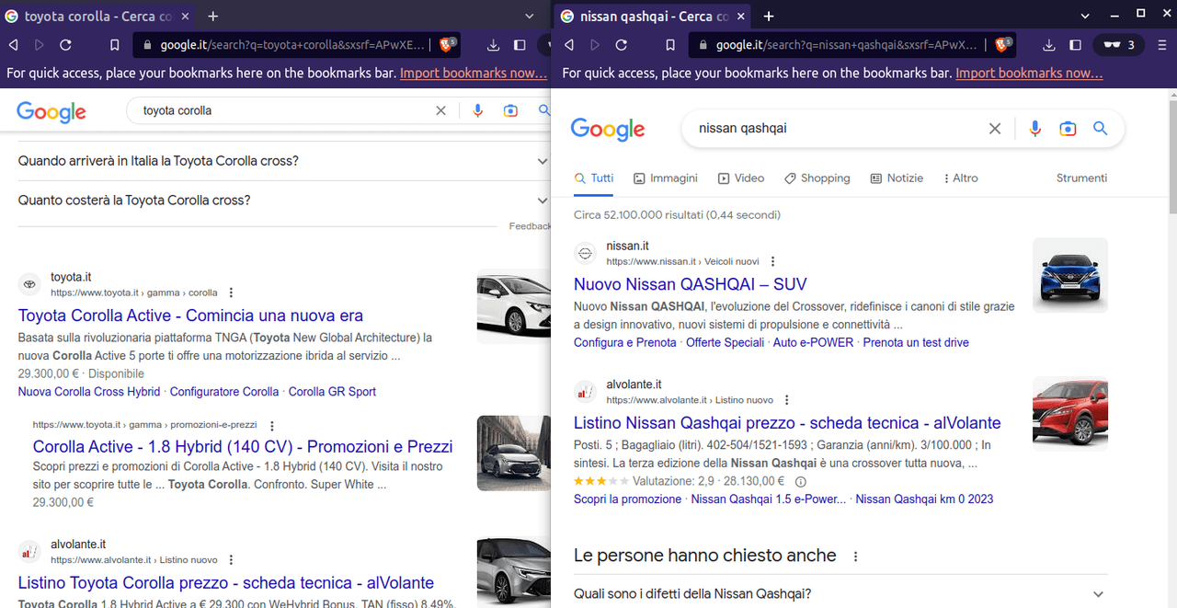Open 'Listino Nissan Qashqai prezzo' alVolante result
1177x608 pixels.
tap(787, 423)
